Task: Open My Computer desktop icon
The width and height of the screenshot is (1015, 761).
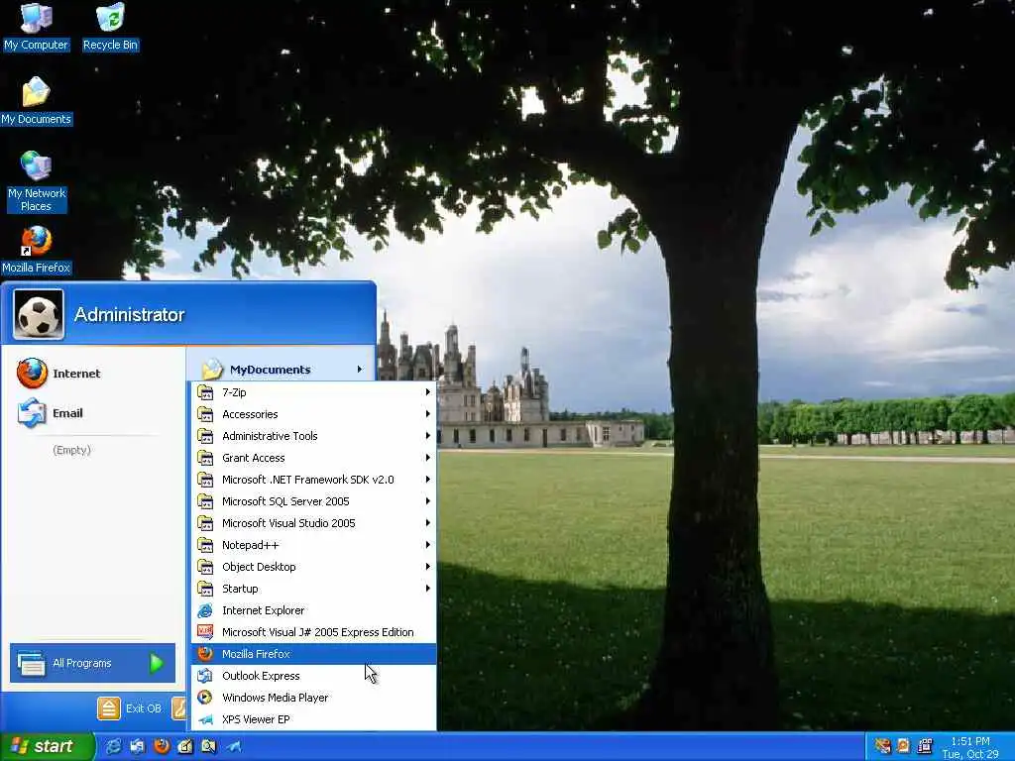Action: point(36,27)
